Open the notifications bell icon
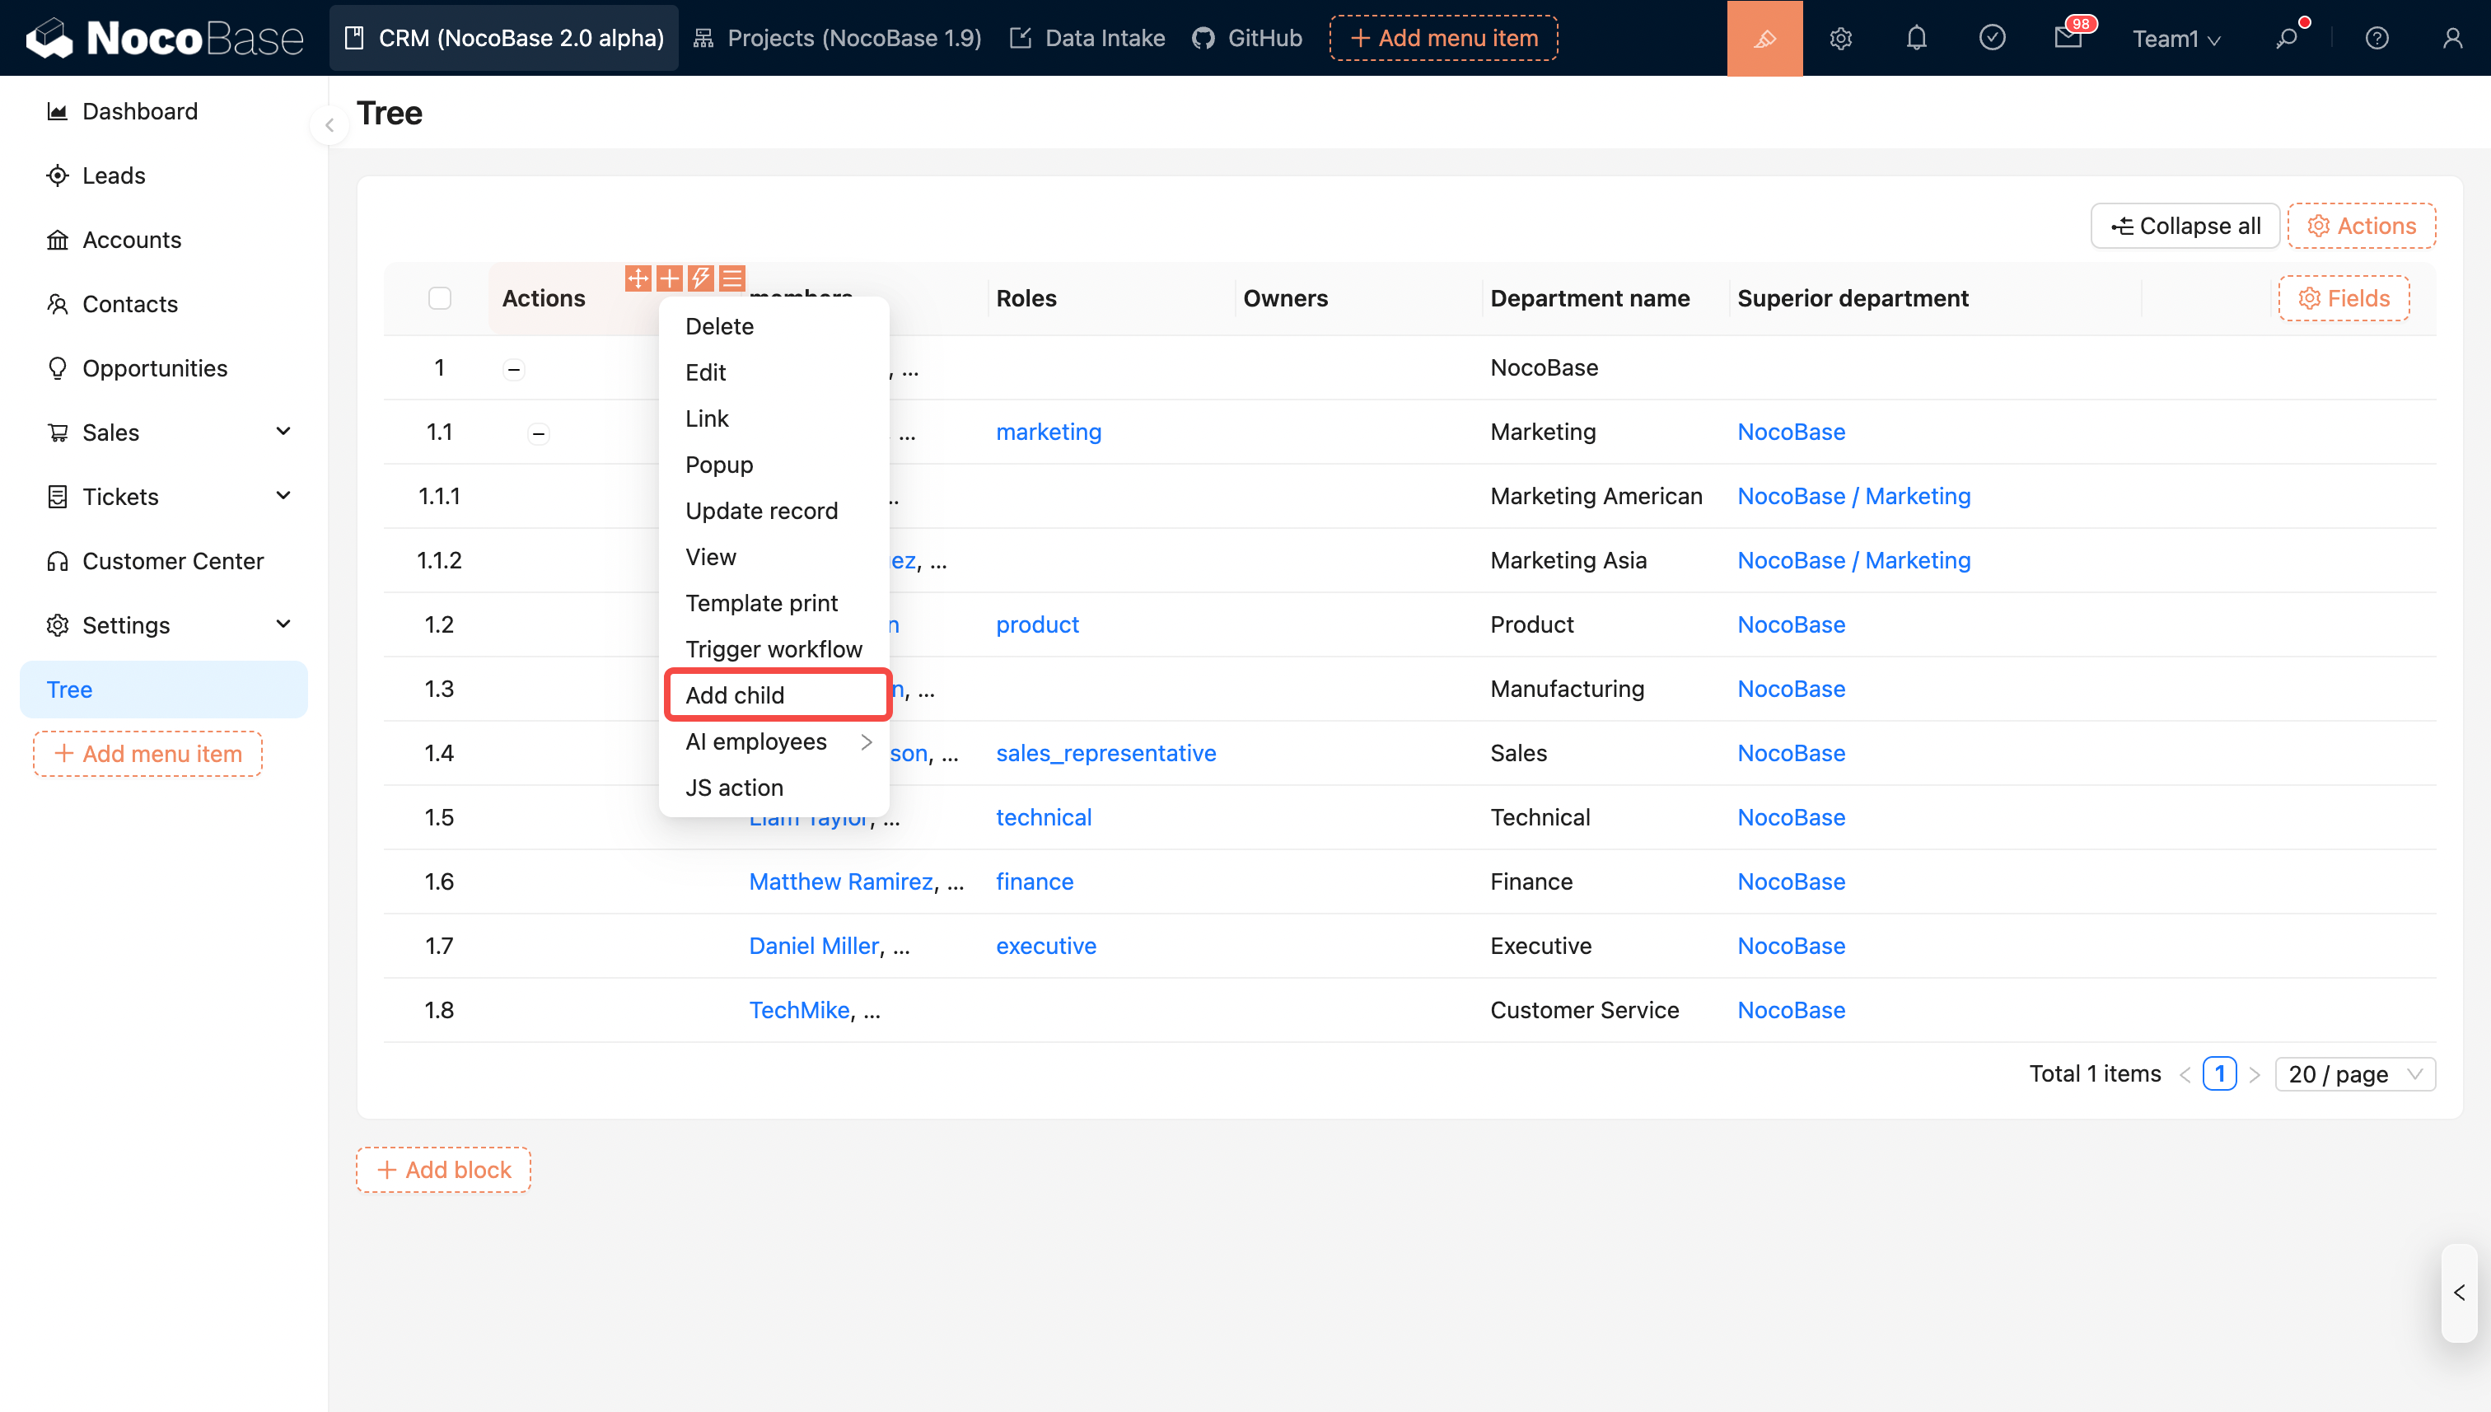 click(x=1916, y=38)
